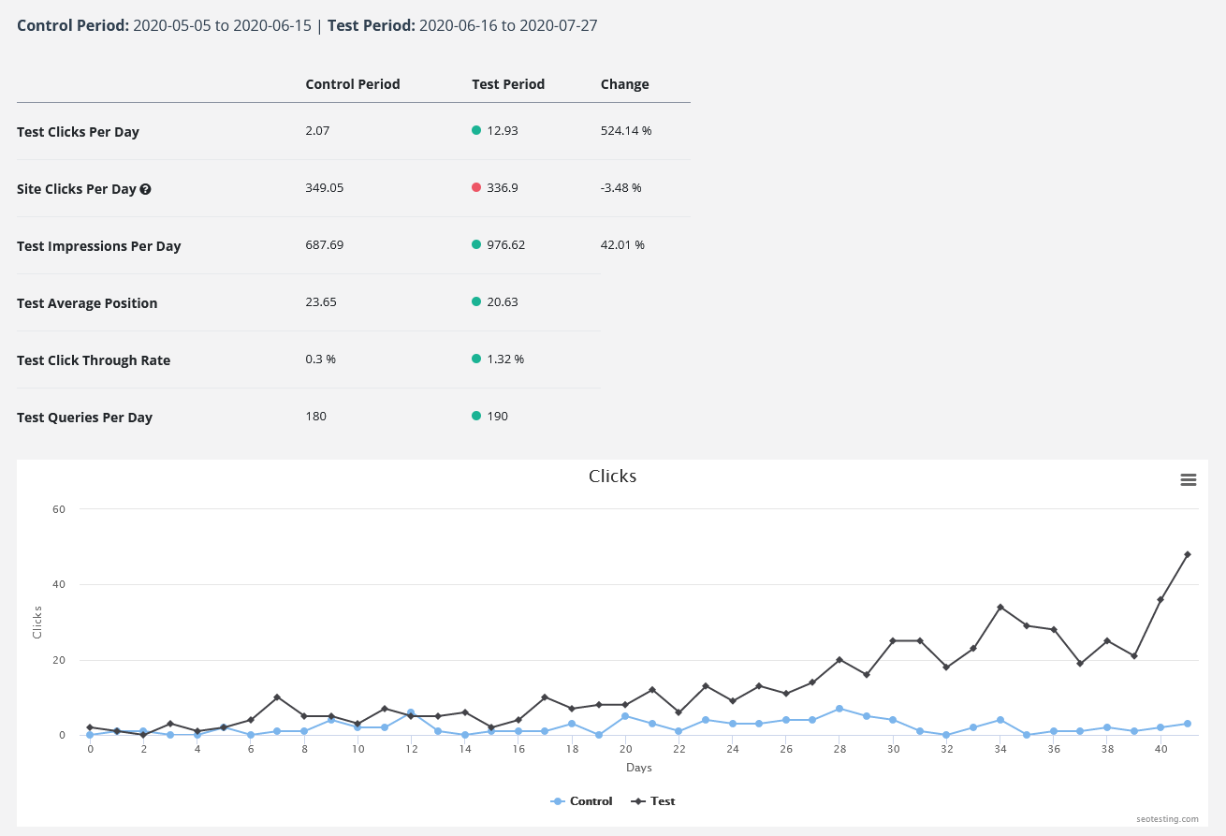Select the Test data point at day 34
The width and height of the screenshot is (1226, 836).
[1000, 607]
